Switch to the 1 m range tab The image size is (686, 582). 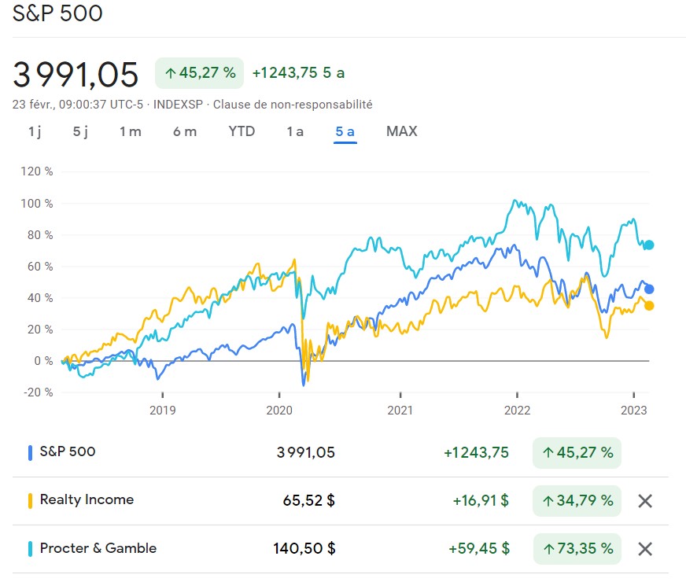131,131
